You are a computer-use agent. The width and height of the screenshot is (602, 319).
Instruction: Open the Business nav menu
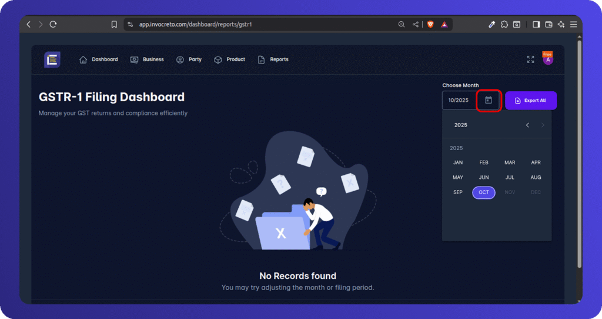pos(147,59)
